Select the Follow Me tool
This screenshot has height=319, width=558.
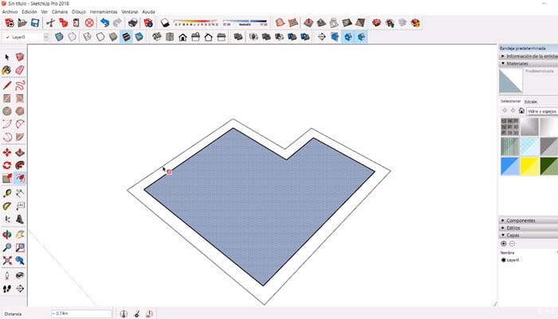click(x=20, y=165)
